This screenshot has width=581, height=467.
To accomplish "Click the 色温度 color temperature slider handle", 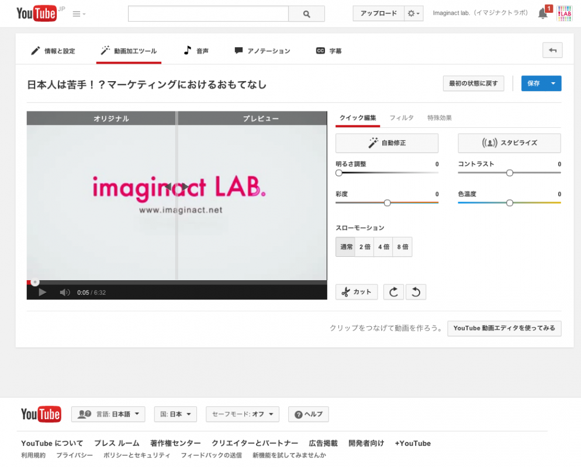I will point(510,203).
